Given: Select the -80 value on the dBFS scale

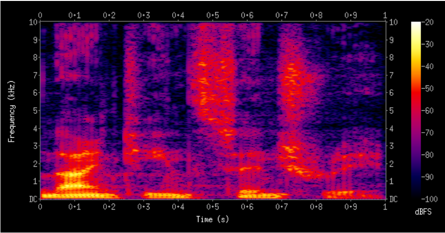Looking at the screenshot, I should click(x=428, y=155).
